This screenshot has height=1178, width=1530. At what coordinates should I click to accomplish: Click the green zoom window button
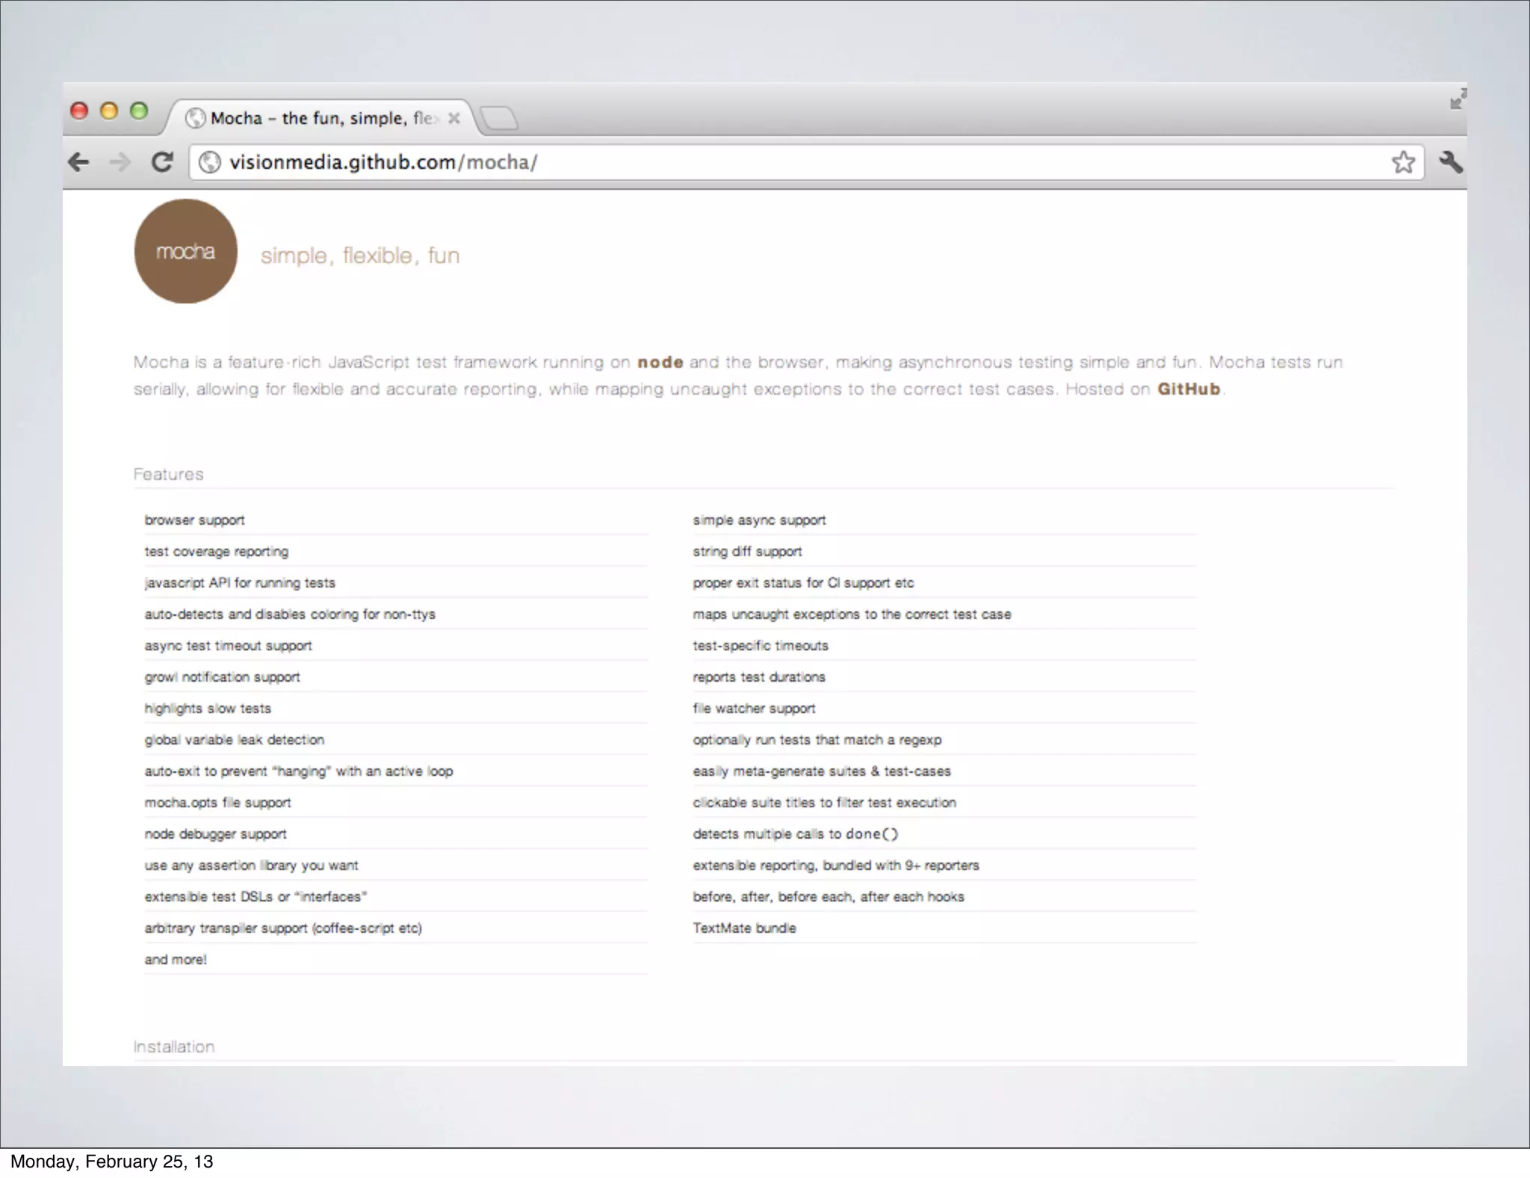pos(139,111)
